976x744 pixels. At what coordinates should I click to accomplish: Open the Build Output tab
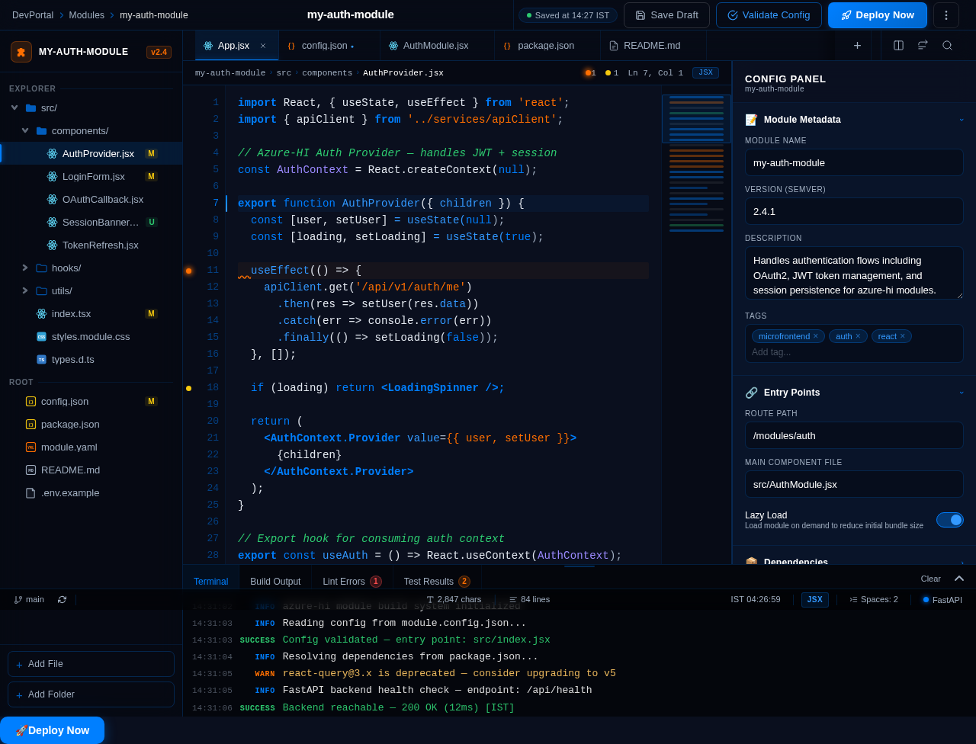point(275,582)
